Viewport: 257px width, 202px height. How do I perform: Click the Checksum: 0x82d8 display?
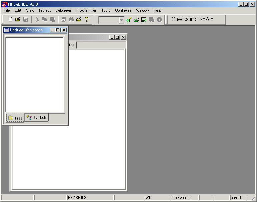point(192,19)
